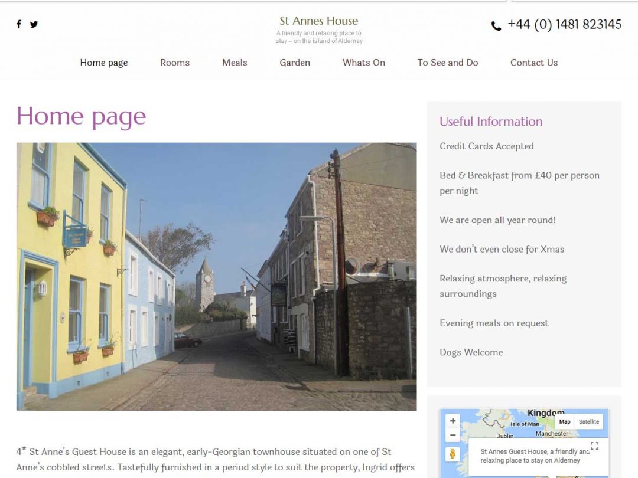Switch the map to Satellite view
The width and height of the screenshot is (638, 478).
click(x=588, y=421)
